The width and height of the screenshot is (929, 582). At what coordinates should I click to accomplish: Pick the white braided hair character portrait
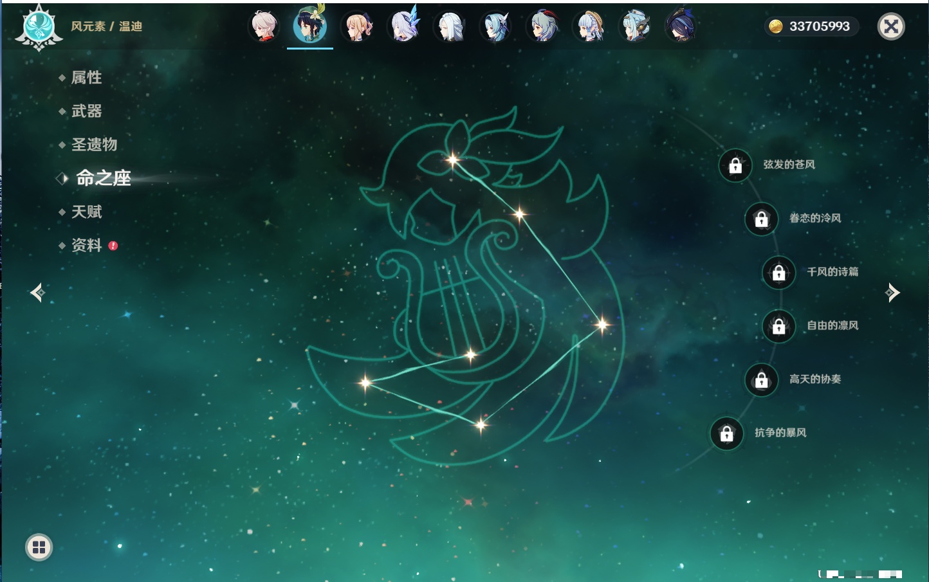[x=450, y=26]
